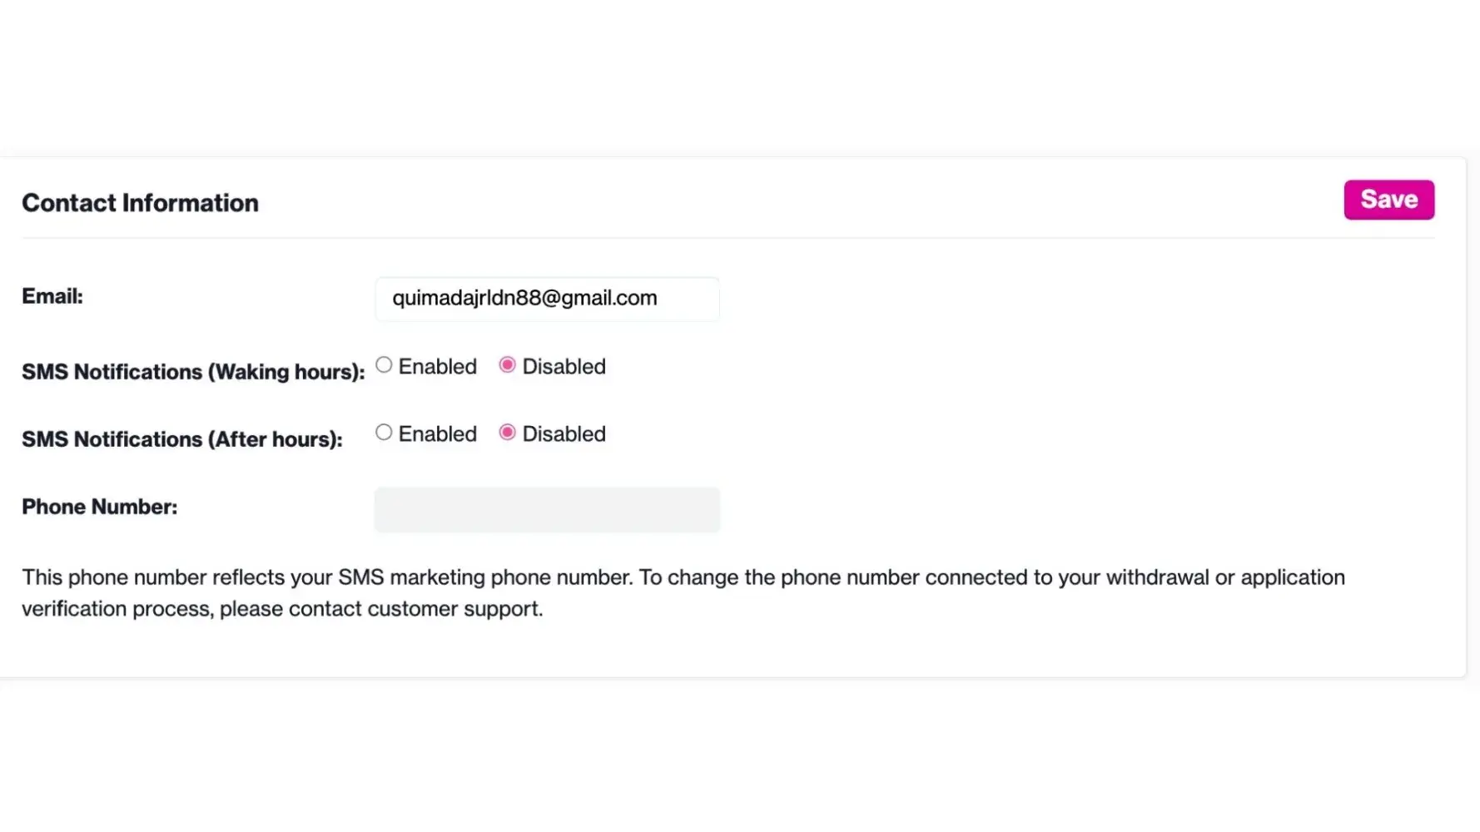Select Disabled radio for Waking hours SMS
Image resolution: width=1480 pixels, height=832 pixels.
tap(507, 365)
